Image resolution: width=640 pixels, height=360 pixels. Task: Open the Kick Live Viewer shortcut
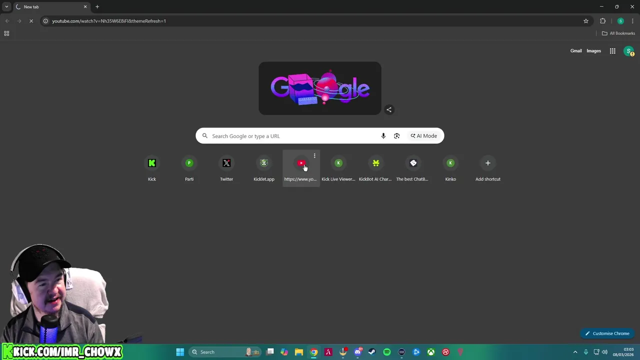(338, 168)
